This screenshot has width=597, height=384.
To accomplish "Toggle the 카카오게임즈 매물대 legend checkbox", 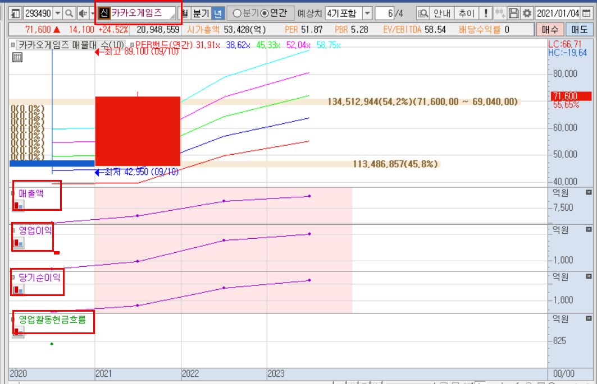I will [x=13, y=45].
